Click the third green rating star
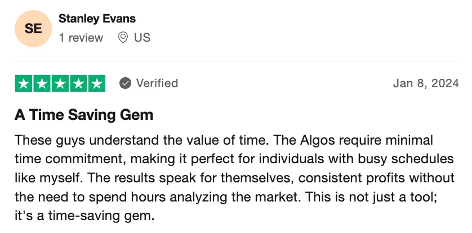Image resolution: width=472 pixels, height=233 pixels. tap(60, 83)
